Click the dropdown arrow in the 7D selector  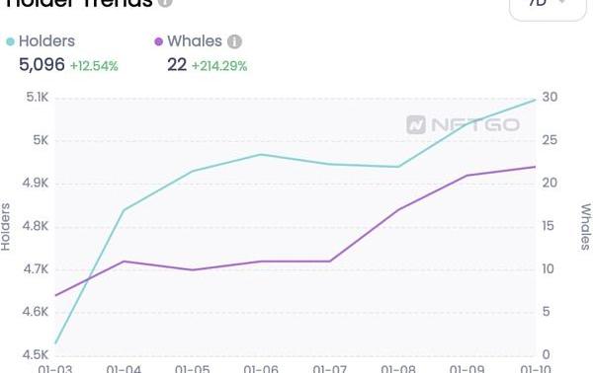point(562,2)
